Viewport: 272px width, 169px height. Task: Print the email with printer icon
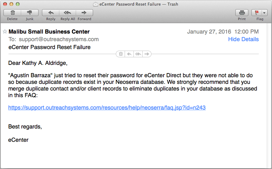(242, 13)
